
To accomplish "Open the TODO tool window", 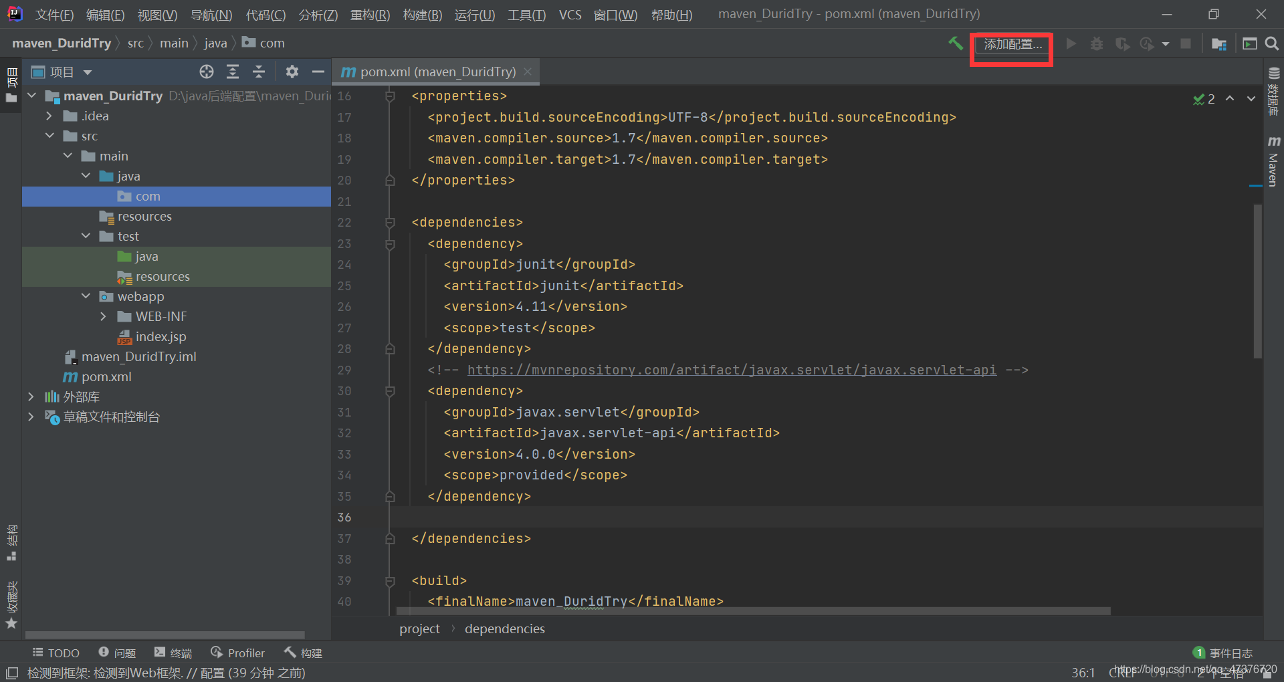I will click(x=56, y=653).
